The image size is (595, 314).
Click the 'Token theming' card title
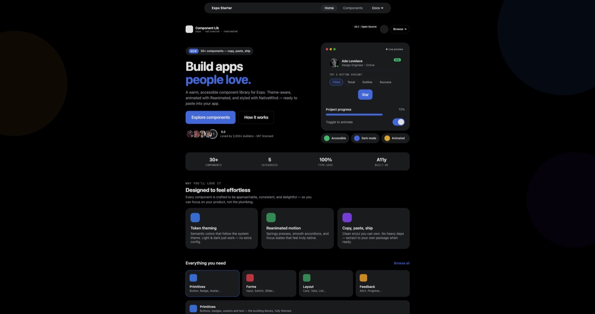(x=203, y=228)
